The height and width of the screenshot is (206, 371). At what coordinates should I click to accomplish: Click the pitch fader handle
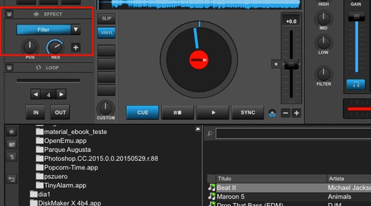click(x=291, y=64)
